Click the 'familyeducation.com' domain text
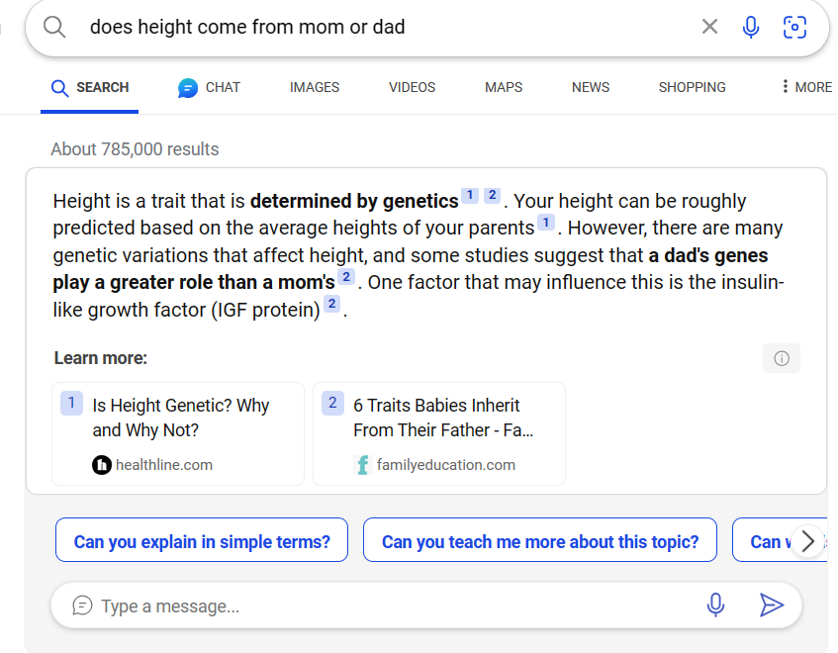 446,465
